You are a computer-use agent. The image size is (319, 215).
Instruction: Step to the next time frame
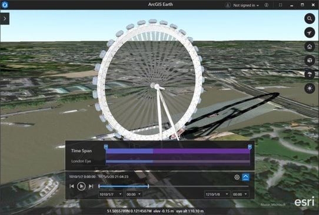tap(91, 186)
